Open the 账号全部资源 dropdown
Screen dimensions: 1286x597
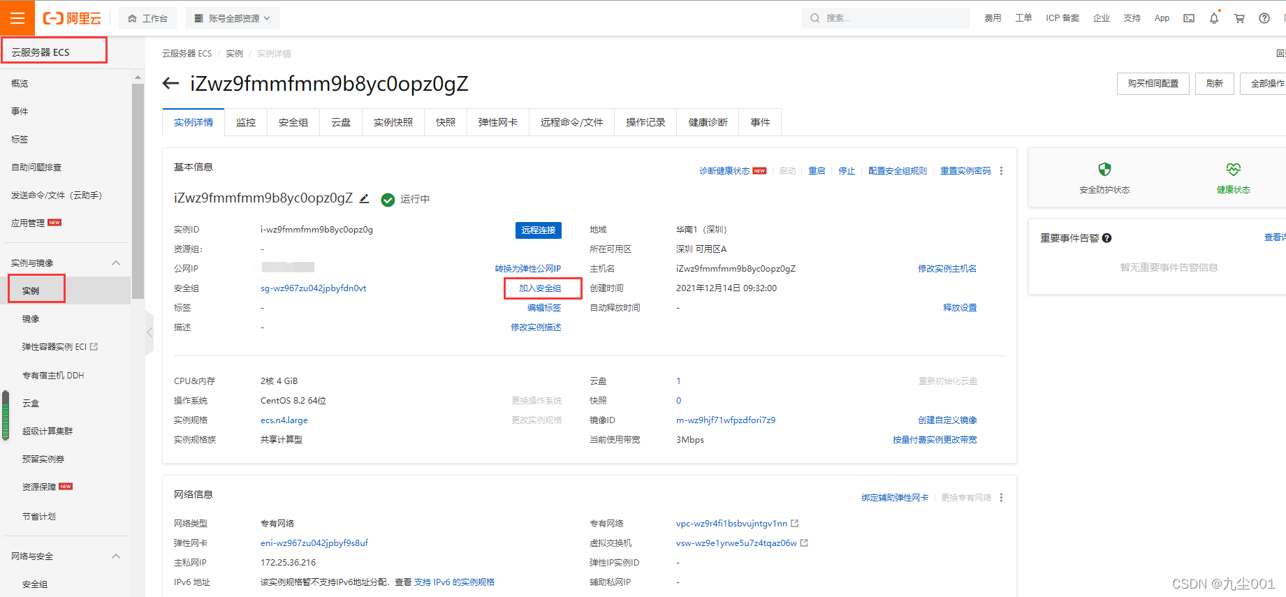(x=233, y=18)
